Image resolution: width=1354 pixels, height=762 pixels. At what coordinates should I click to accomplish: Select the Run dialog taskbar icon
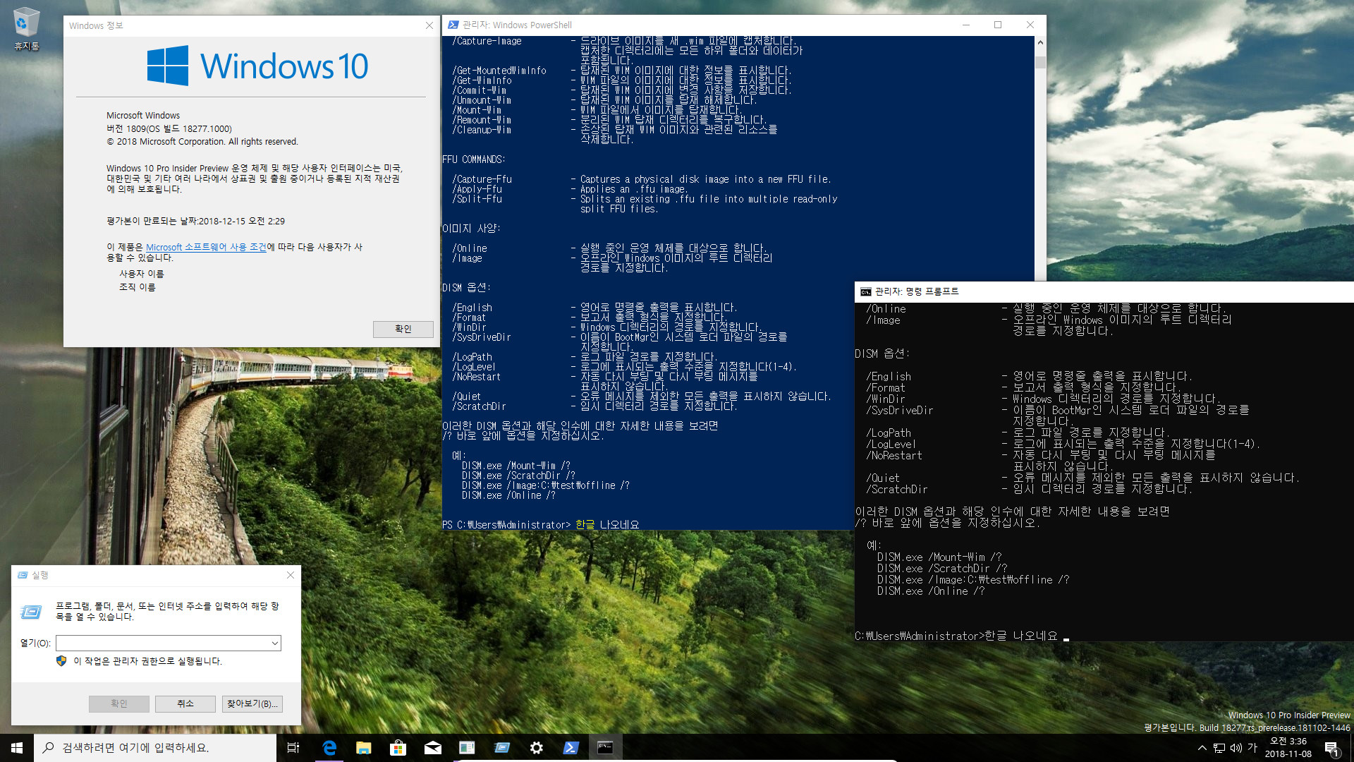(x=502, y=748)
